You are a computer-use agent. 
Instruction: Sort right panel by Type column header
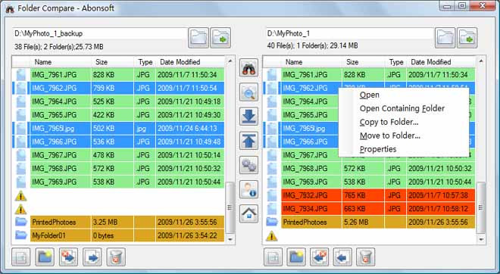(x=395, y=62)
